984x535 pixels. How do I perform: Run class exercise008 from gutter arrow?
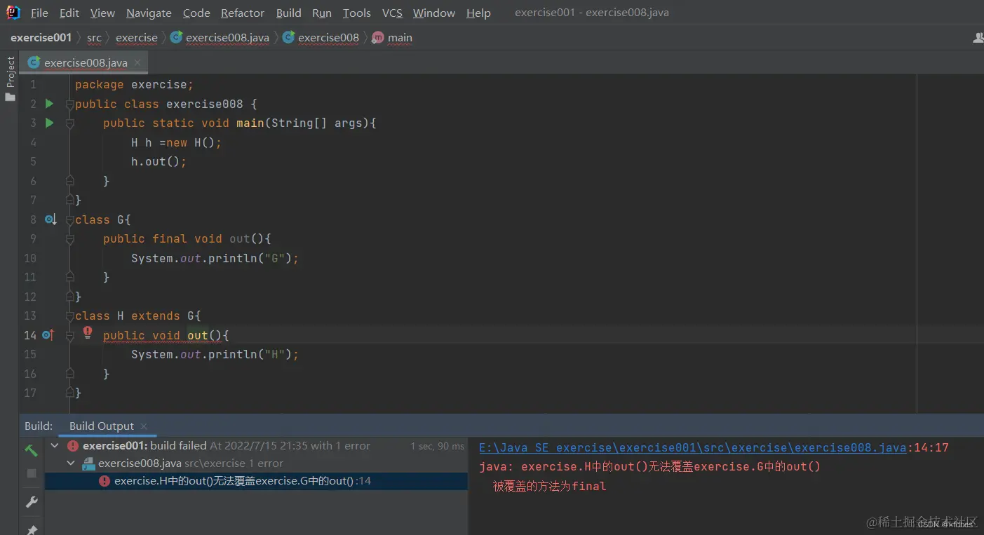pyautogui.click(x=49, y=104)
